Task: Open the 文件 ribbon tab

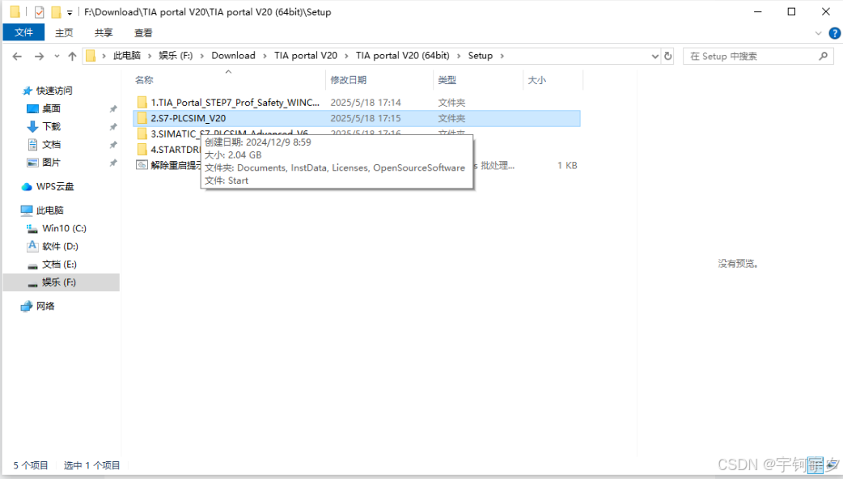Action: coord(23,32)
